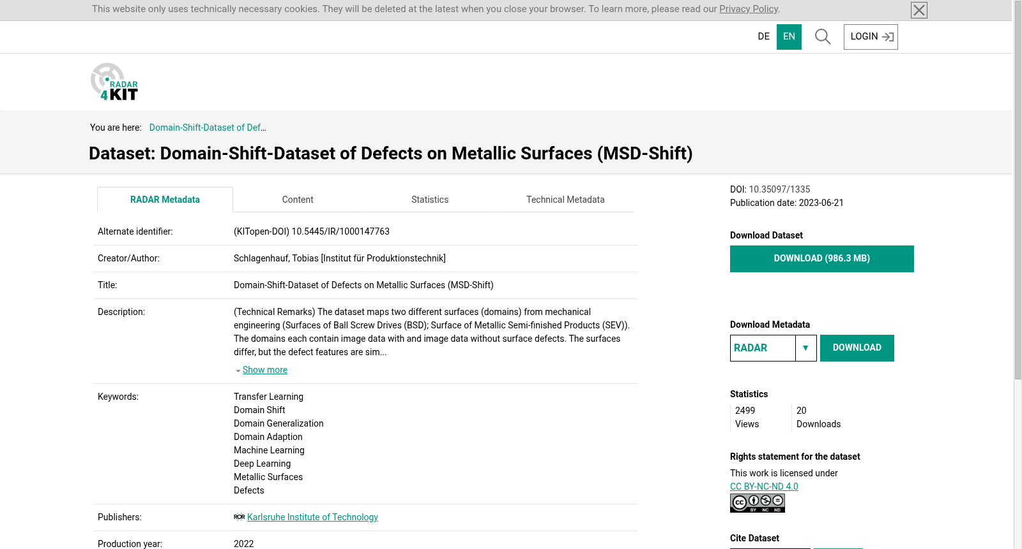
Task: Visit Karlsruhe Institute of Technology link
Action: 312,517
